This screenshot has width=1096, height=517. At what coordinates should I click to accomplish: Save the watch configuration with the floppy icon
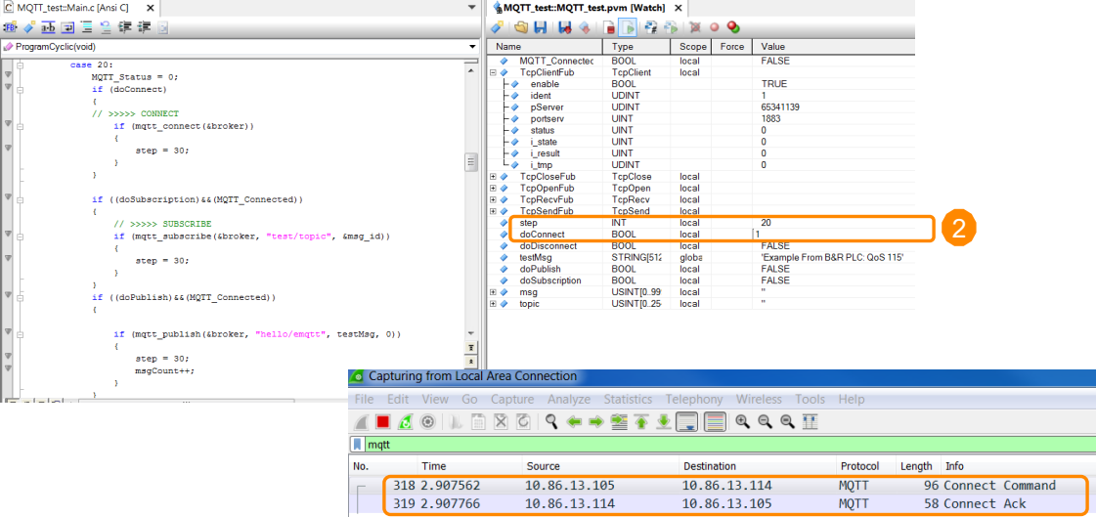coord(541,26)
